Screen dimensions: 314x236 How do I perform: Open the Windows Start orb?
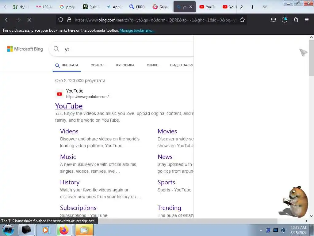8,230
